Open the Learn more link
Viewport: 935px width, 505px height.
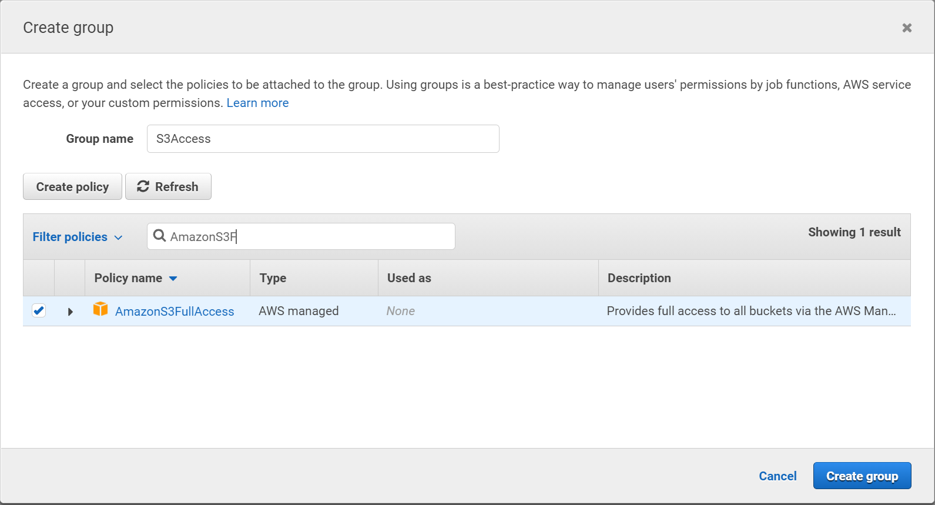(257, 103)
